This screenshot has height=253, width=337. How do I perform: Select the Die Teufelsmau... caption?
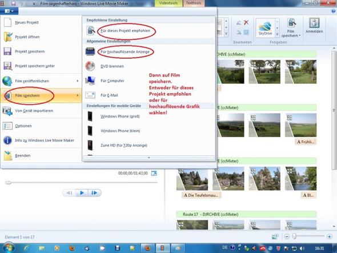pos(201,195)
